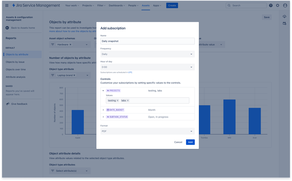Open the Your work menu
Screen dimensions: 292x181
pyautogui.click(x=72, y=5)
